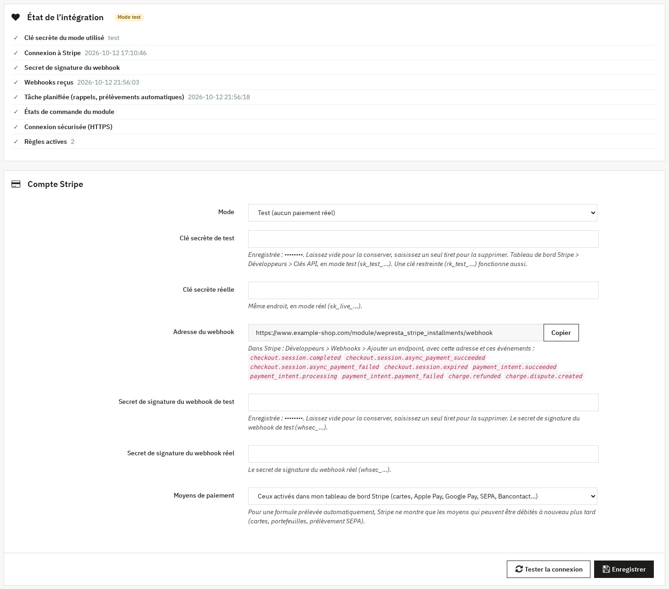Click the charge.refunded event code
Screen dimensions: 669x589
[x=475, y=376]
